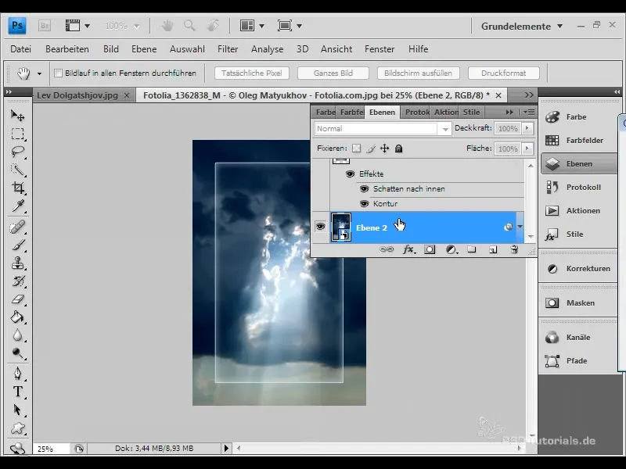The image size is (626, 469).
Task: Select the History Brush tool
Action: [17, 281]
